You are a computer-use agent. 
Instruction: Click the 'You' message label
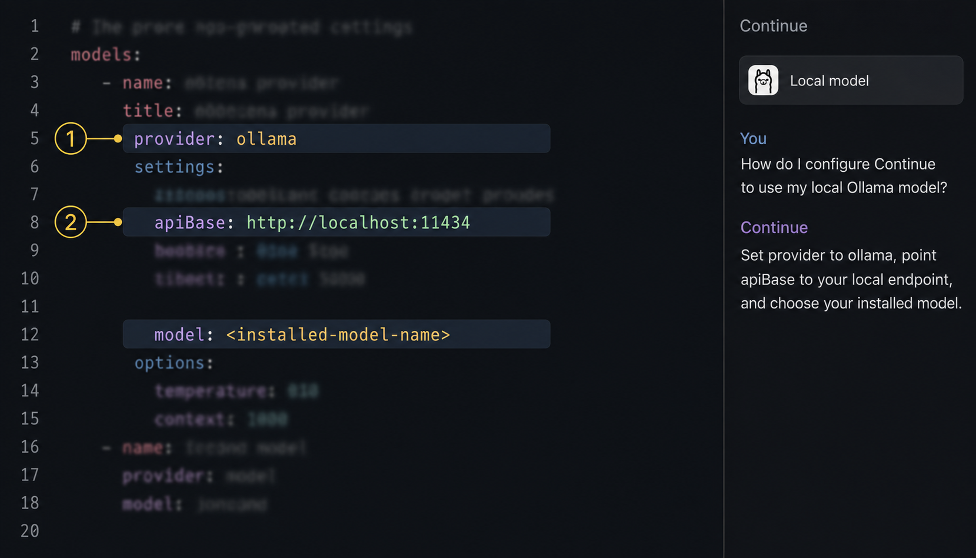coord(753,138)
